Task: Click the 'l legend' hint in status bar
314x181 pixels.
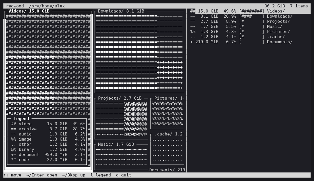Action: [100, 175]
